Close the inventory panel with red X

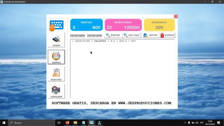(176, 16)
